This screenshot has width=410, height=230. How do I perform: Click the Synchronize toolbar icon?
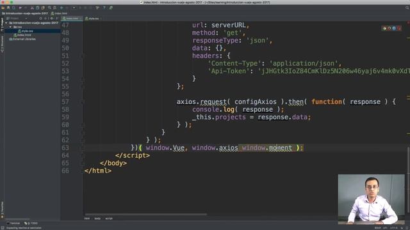(13, 8)
